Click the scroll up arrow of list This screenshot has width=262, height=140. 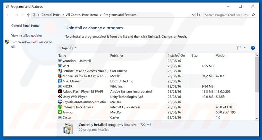coord(257,55)
